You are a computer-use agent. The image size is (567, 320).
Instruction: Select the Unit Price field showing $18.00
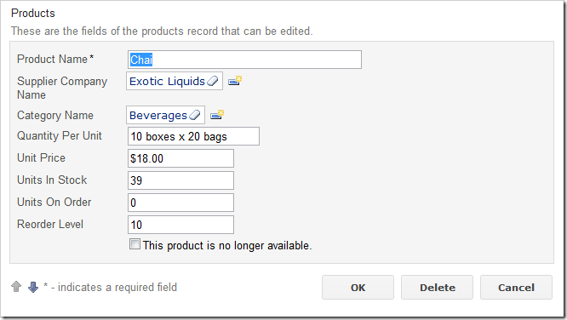180,158
